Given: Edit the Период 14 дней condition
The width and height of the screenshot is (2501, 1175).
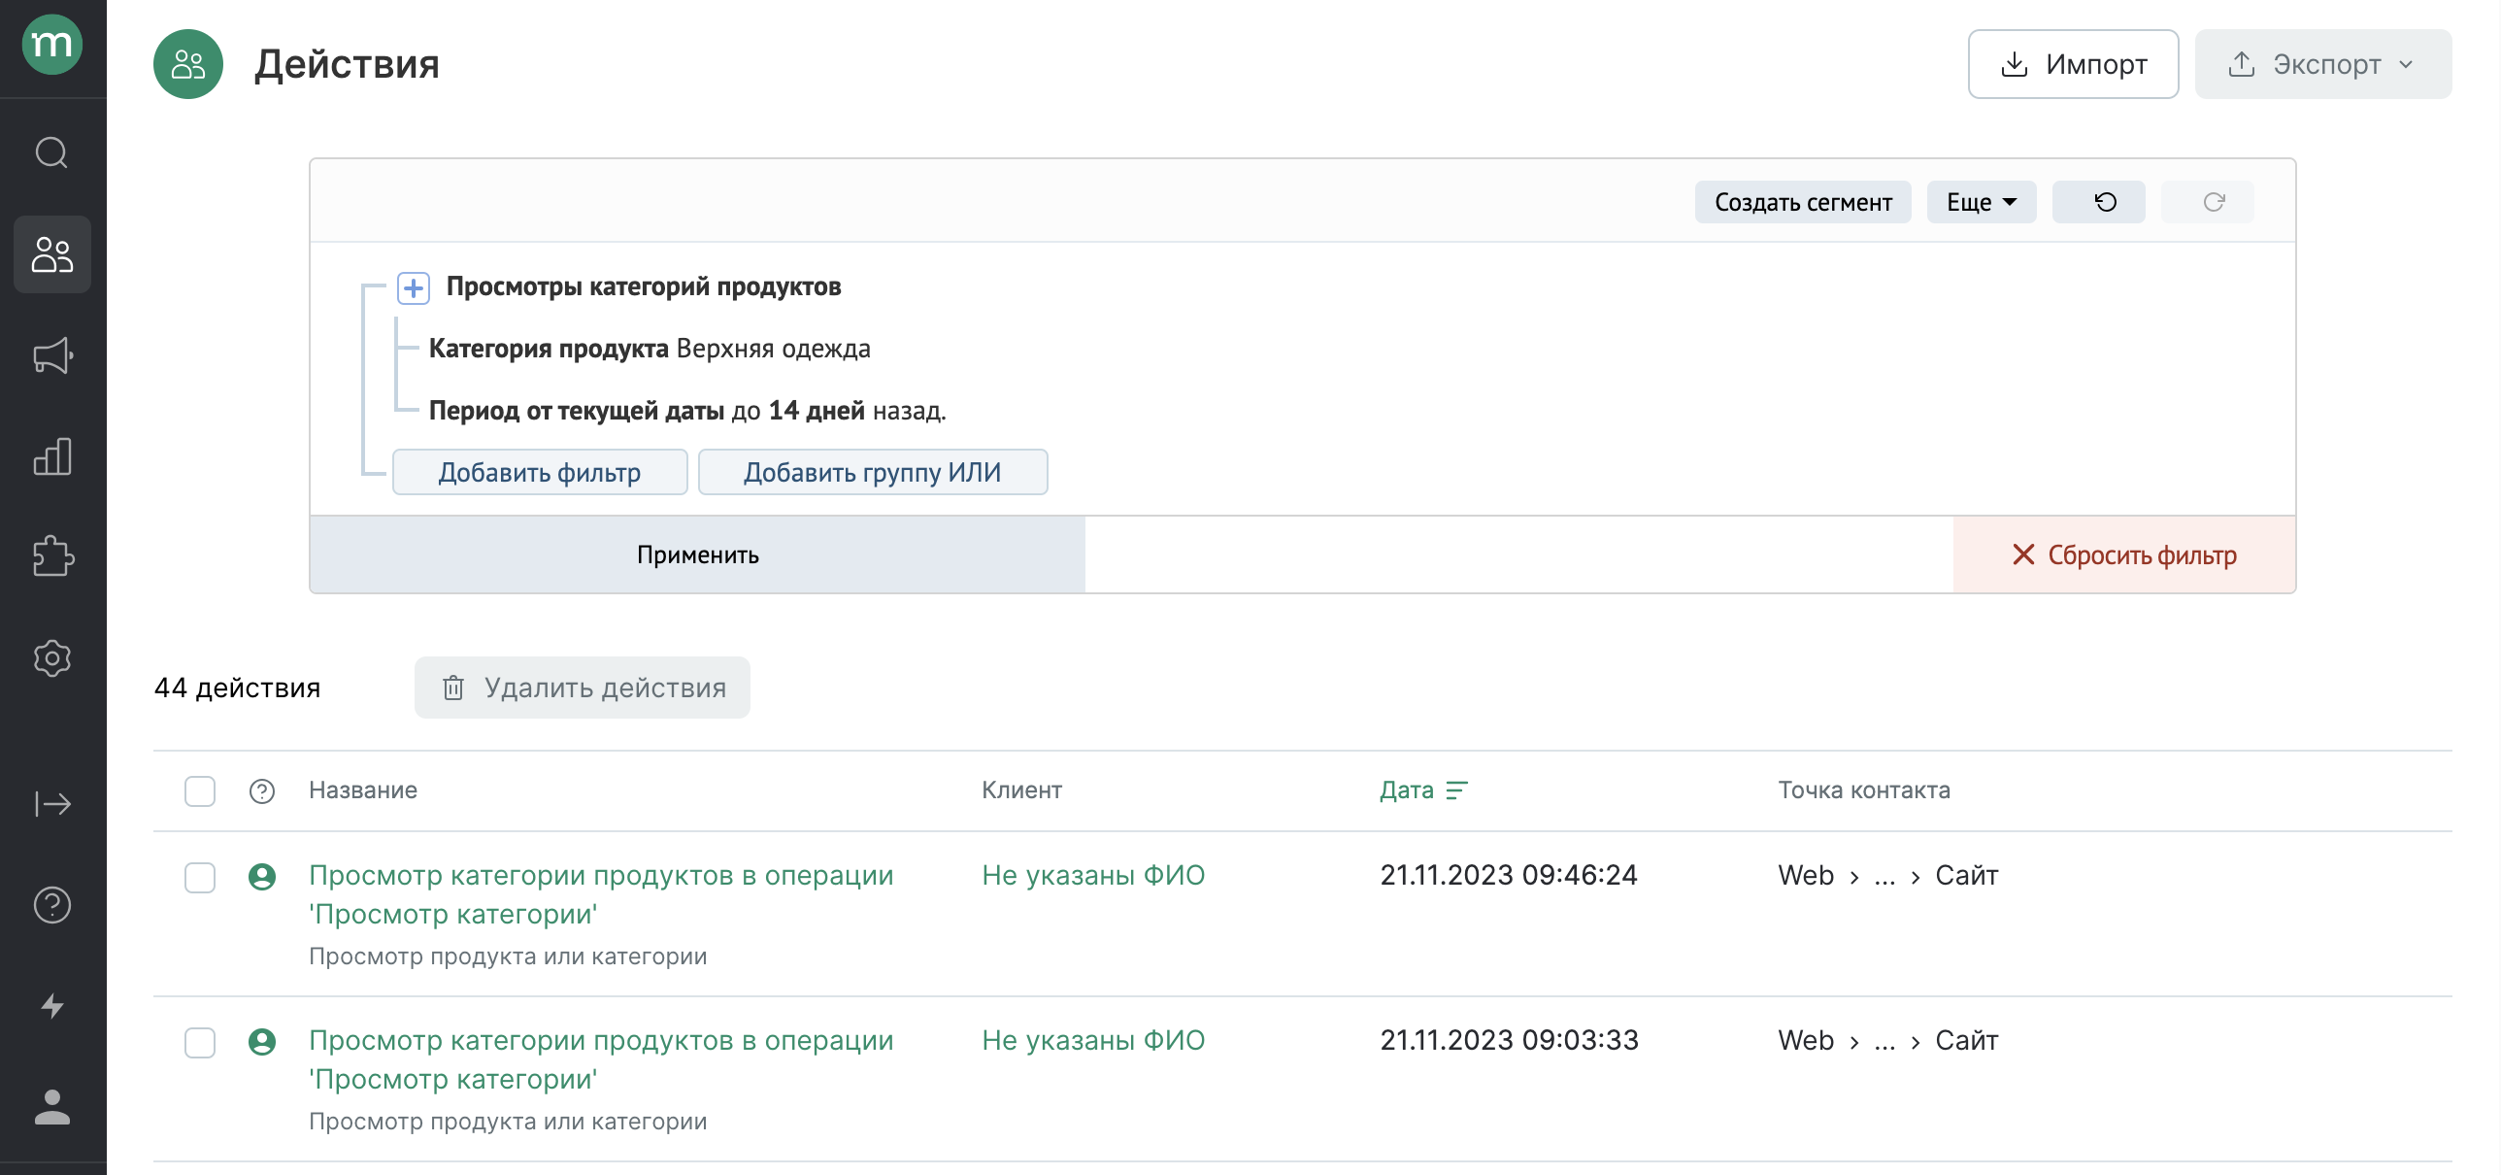Looking at the screenshot, I should click(687, 411).
